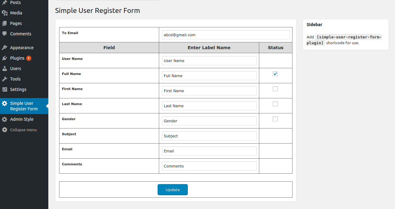
Task: Click inside the Comments label field
Action: [209, 166]
